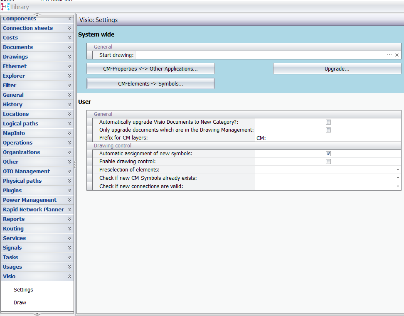
Task: Expand the Tasks section
Action: (x=37, y=257)
